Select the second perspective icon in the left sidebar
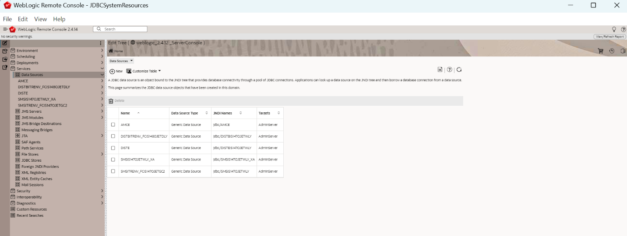 [5, 51]
